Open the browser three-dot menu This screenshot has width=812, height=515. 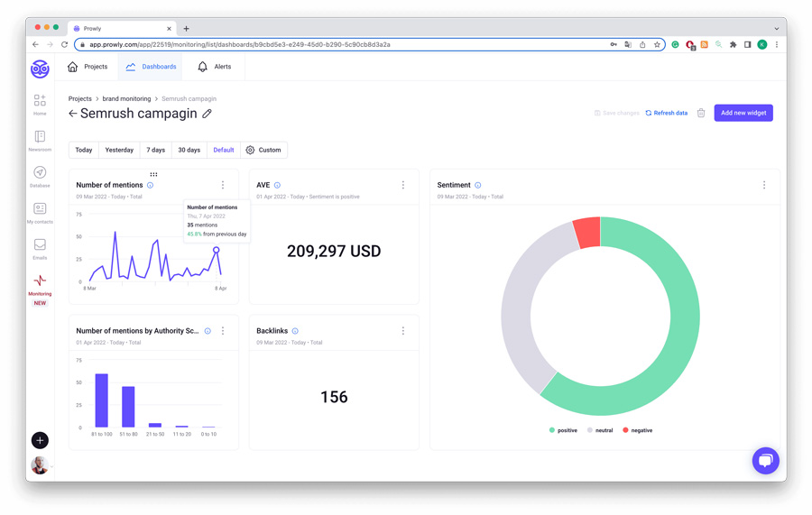(x=776, y=44)
